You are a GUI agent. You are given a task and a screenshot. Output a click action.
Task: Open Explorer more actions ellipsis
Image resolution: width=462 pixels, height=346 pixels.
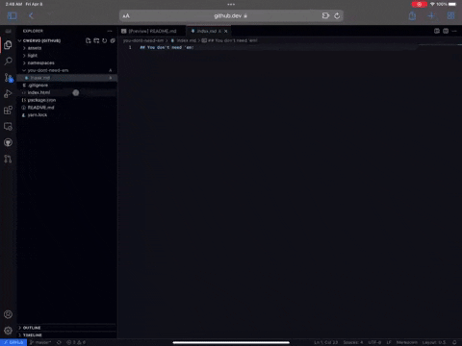click(x=110, y=31)
